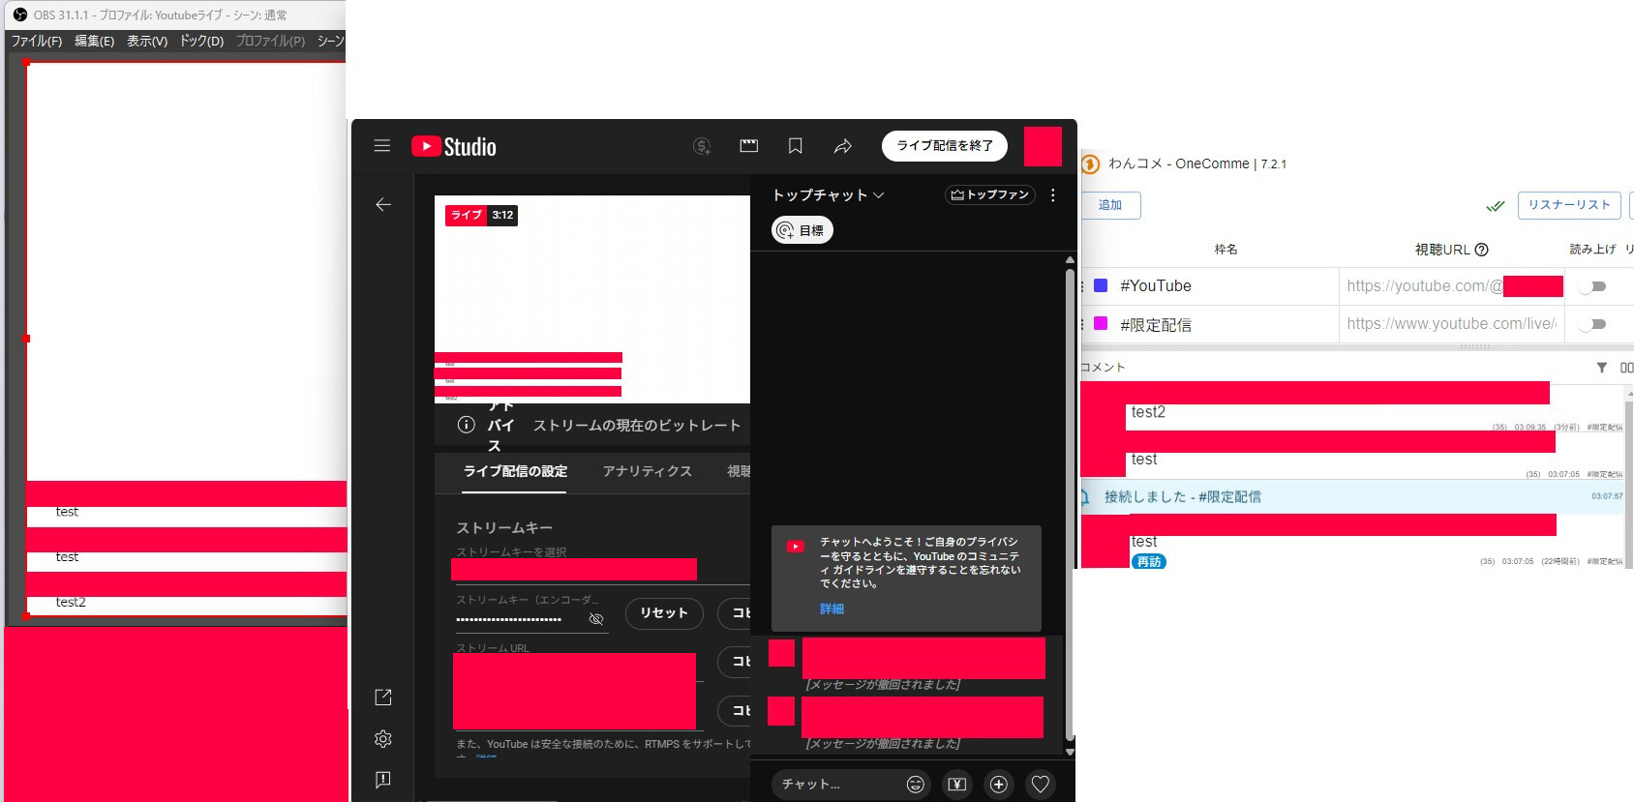1634x802 pixels.
Task: Click the green double-check icon in OneComme
Action: (1496, 205)
